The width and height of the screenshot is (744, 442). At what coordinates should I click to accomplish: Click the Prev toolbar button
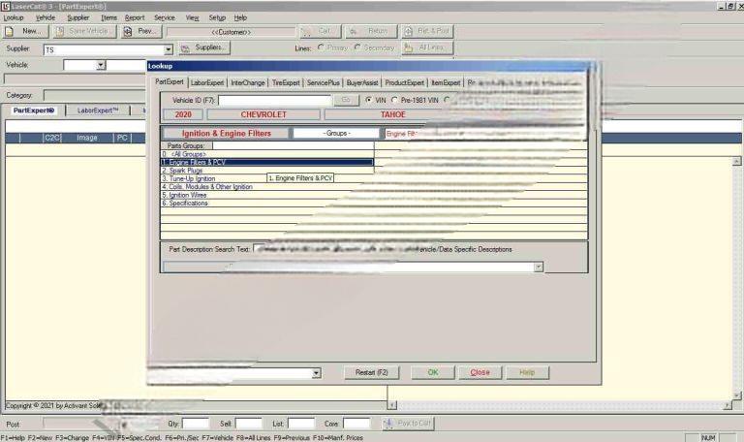(140, 31)
